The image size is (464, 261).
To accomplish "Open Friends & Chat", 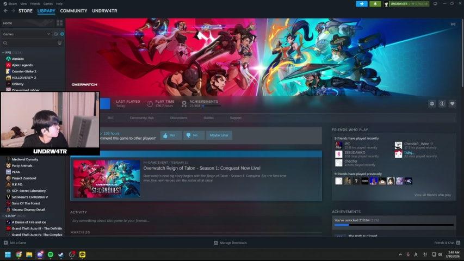I will coord(447,243).
